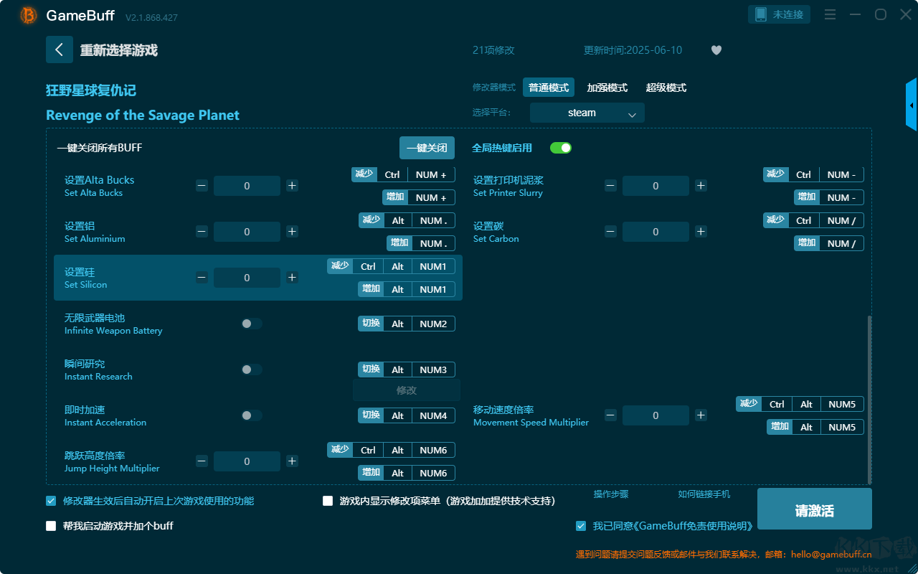This screenshot has width=918, height=574.
Task: Click the 增加 hotkey label for Set Carbon
Action: 807,243
